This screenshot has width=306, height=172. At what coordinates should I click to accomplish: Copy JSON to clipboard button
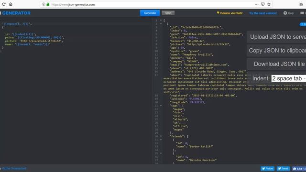pos(276,51)
